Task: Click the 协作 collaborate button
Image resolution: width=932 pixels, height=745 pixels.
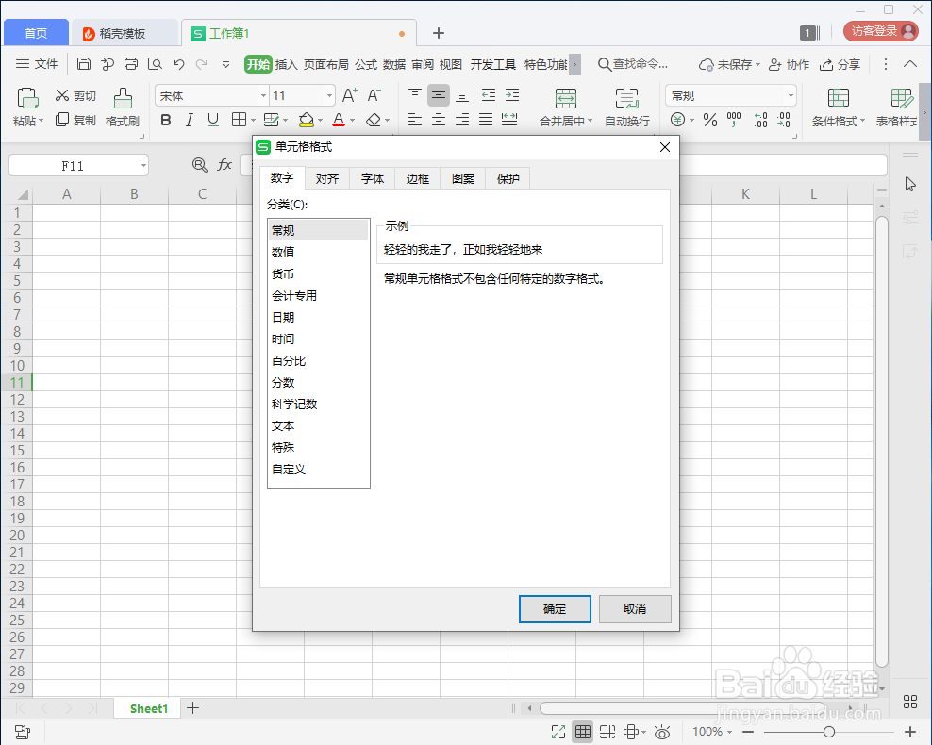Action: pyautogui.click(x=789, y=64)
